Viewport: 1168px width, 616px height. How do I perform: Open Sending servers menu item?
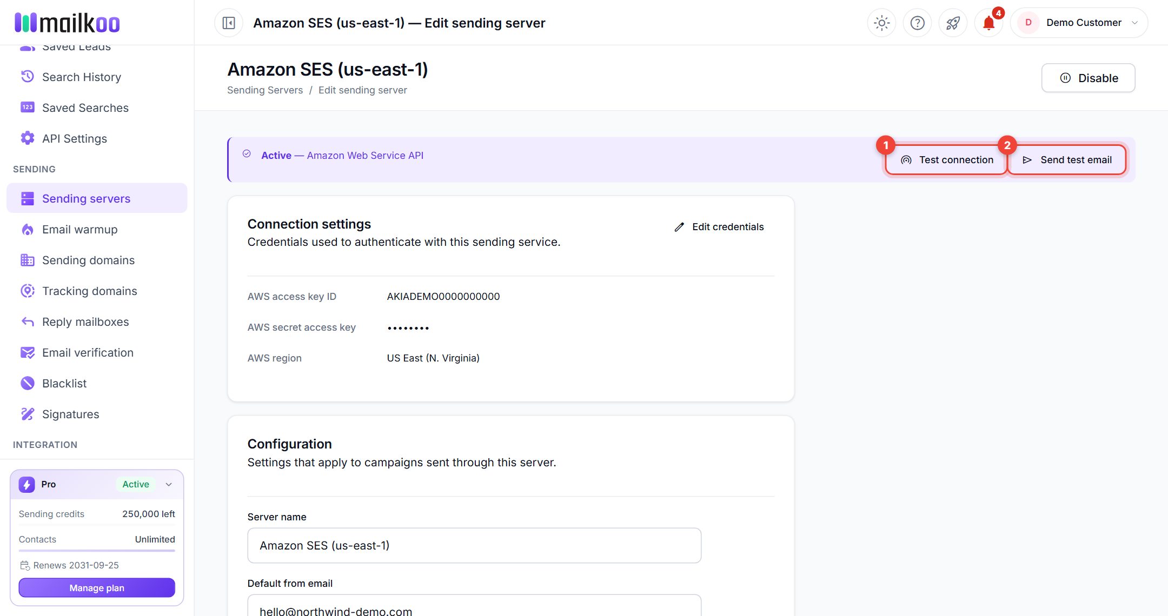click(x=97, y=198)
